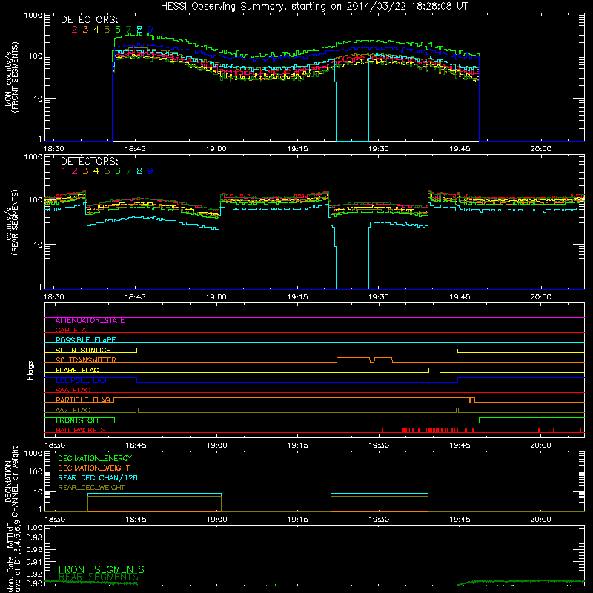Select the FRONTS_OFF flag label

point(78,420)
